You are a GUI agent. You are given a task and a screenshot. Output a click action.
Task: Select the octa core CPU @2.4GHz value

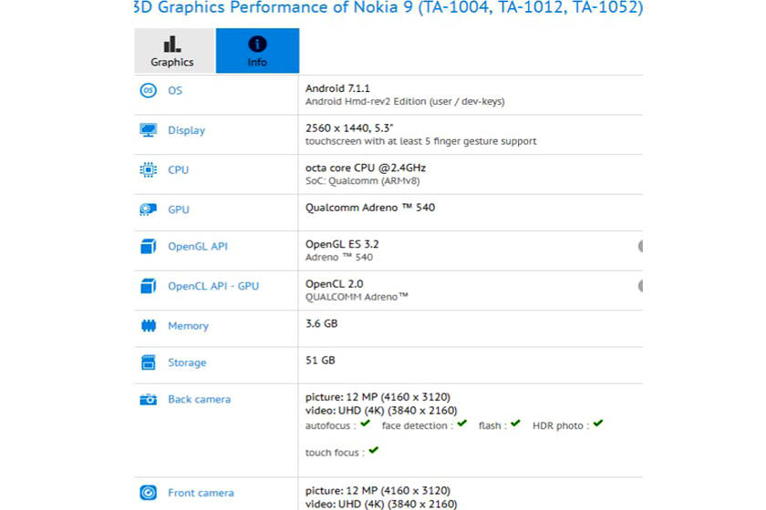(366, 168)
